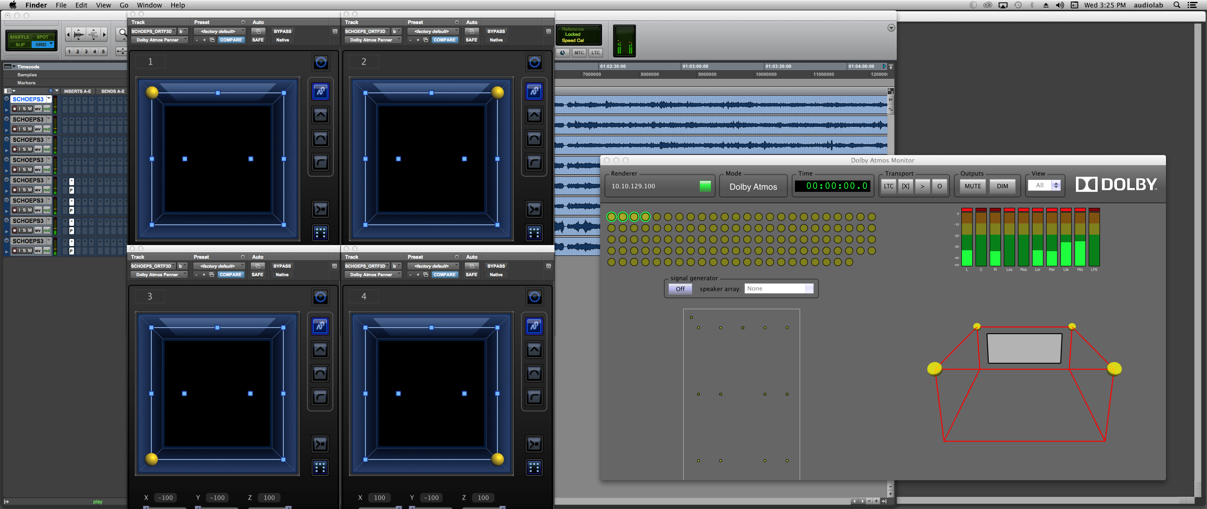This screenshot has width=1207, height=509.
Task: Click the object size icon in panner 3
Action: (x=320, y=444)
